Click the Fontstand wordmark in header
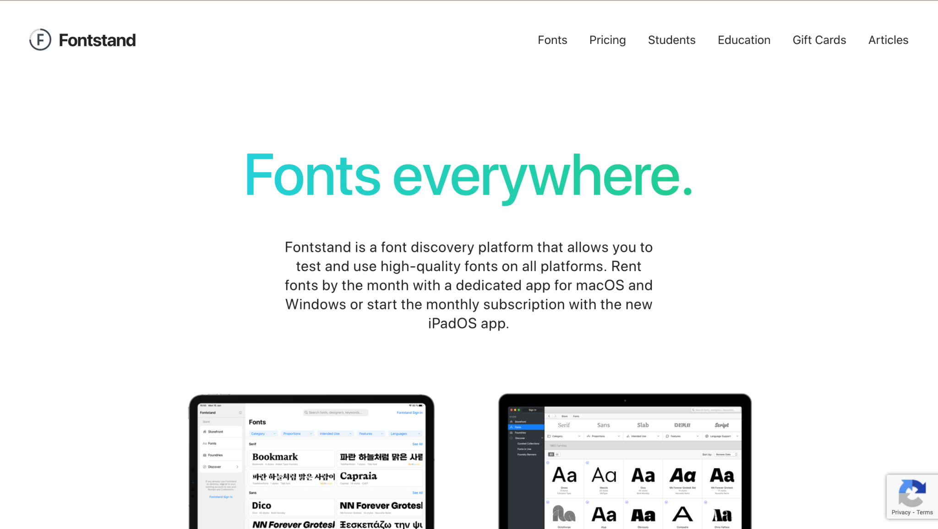The image size is (938, 529). point(97,40)
